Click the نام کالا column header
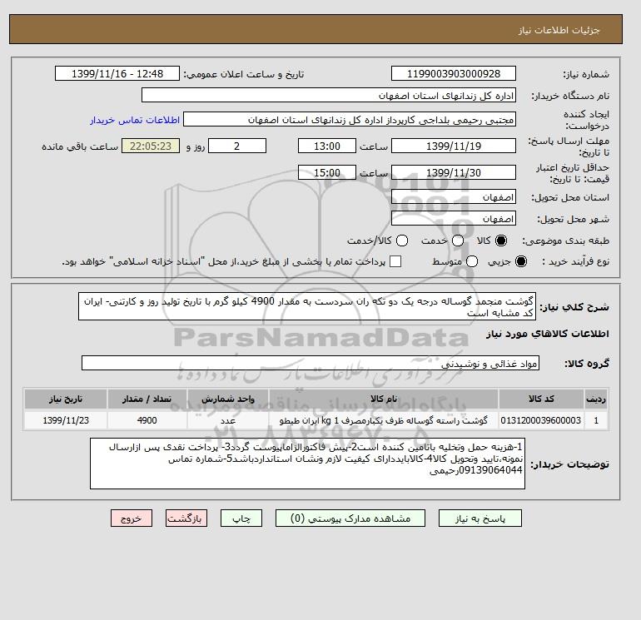This screenshot has height=620, width=641. click(384, 399)
